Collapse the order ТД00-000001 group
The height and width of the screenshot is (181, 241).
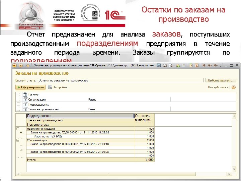pyautogui.click(x=21, y=132)
